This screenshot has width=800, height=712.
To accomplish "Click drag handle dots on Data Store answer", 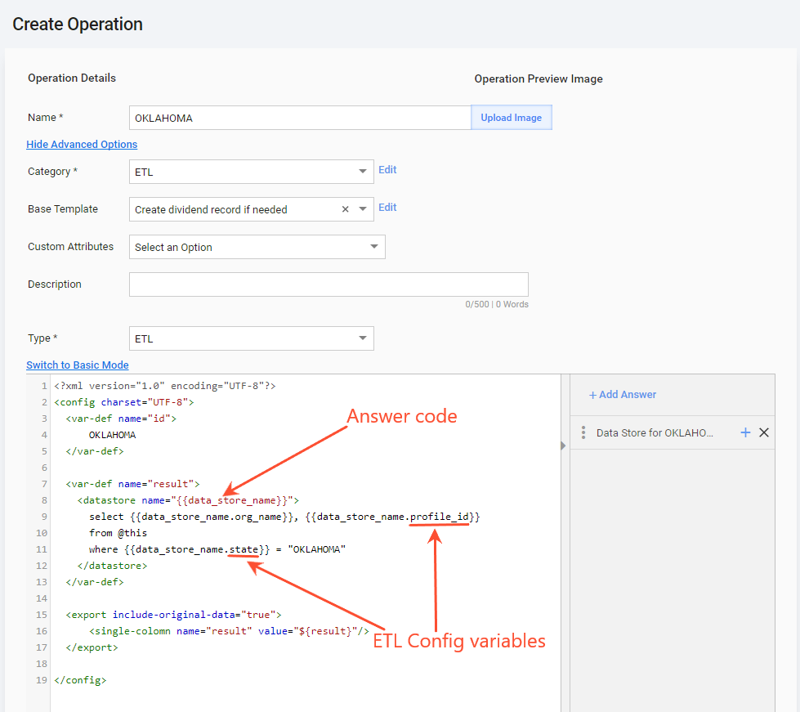I will [583, 432].
